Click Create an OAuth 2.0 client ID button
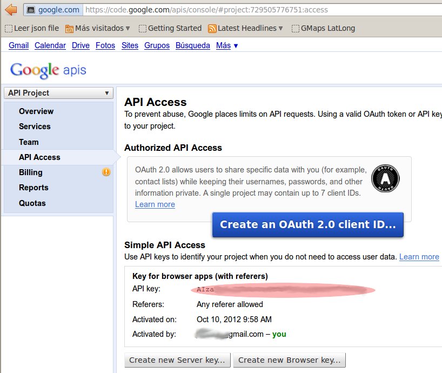The image size is (442, 373). click(308, 224)
